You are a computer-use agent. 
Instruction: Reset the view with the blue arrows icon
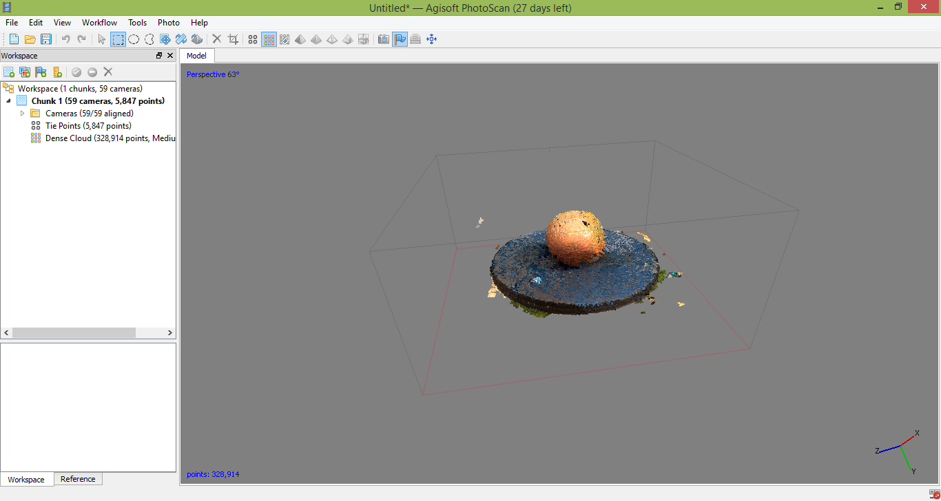432,39
